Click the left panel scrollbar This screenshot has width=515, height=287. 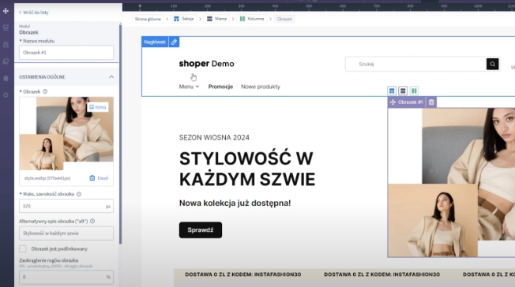(121, 134)
